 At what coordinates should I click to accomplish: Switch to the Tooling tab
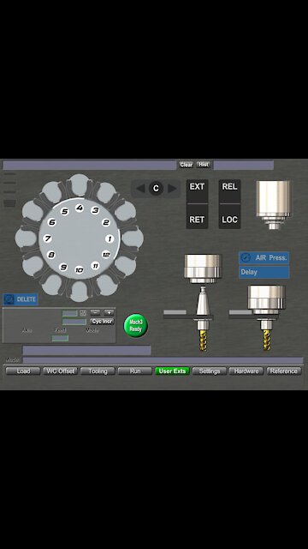click(x=98, y=371)
